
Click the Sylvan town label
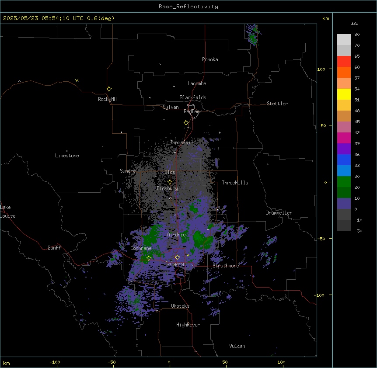171,107
